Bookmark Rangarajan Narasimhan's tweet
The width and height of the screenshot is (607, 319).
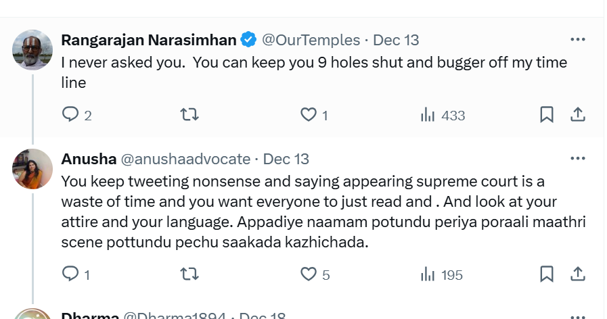(547, 115)
